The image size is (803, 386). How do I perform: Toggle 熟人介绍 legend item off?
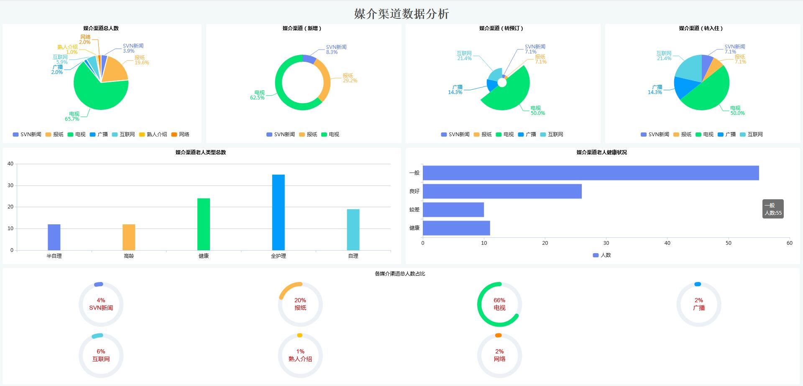(x=153, y=135)
